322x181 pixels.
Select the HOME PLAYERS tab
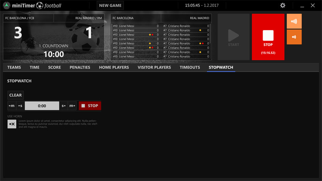(114, 67)
